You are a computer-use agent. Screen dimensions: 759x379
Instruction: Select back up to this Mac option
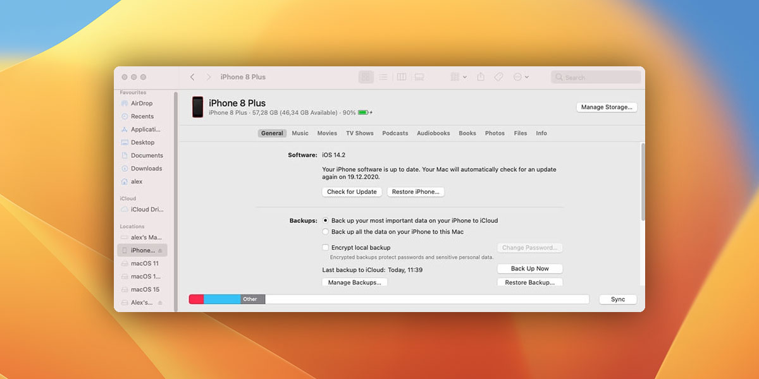pyautogui.click(x=326, y=232)
